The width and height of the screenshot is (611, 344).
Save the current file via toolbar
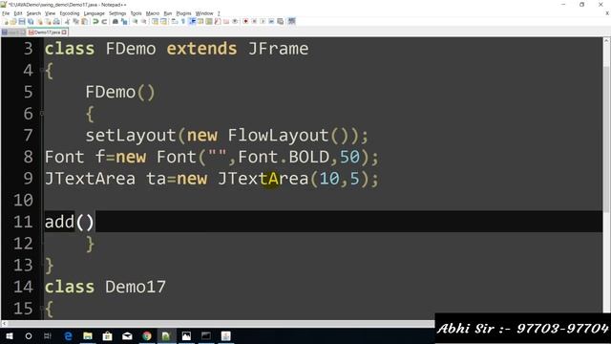coord(22,21)
